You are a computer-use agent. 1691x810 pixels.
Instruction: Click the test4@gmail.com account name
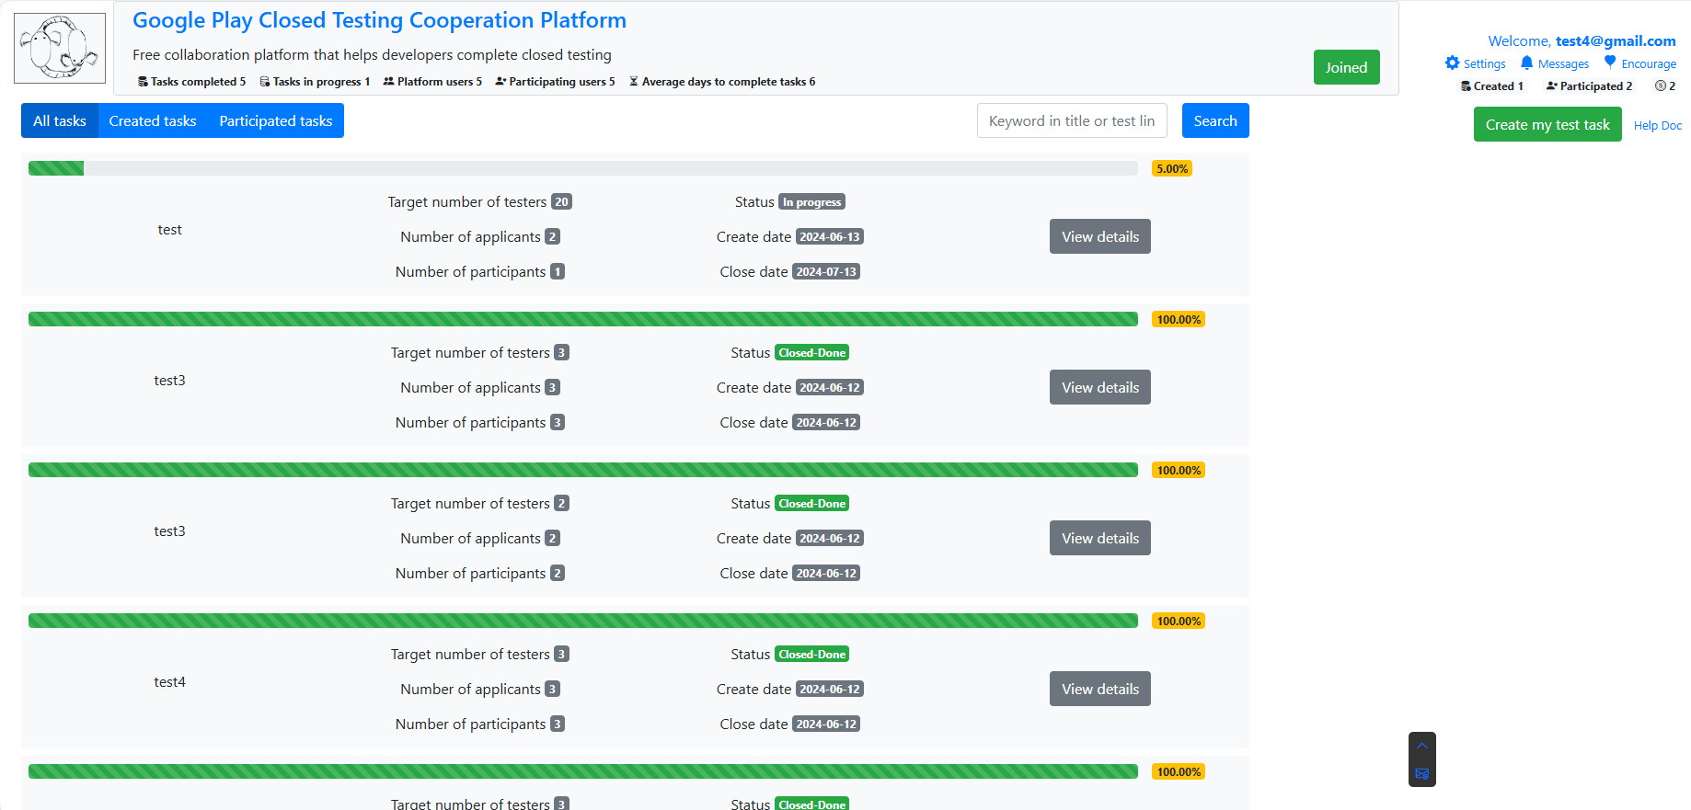click(1616, 40)
